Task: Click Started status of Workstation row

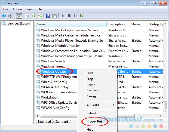Action: 136,97
